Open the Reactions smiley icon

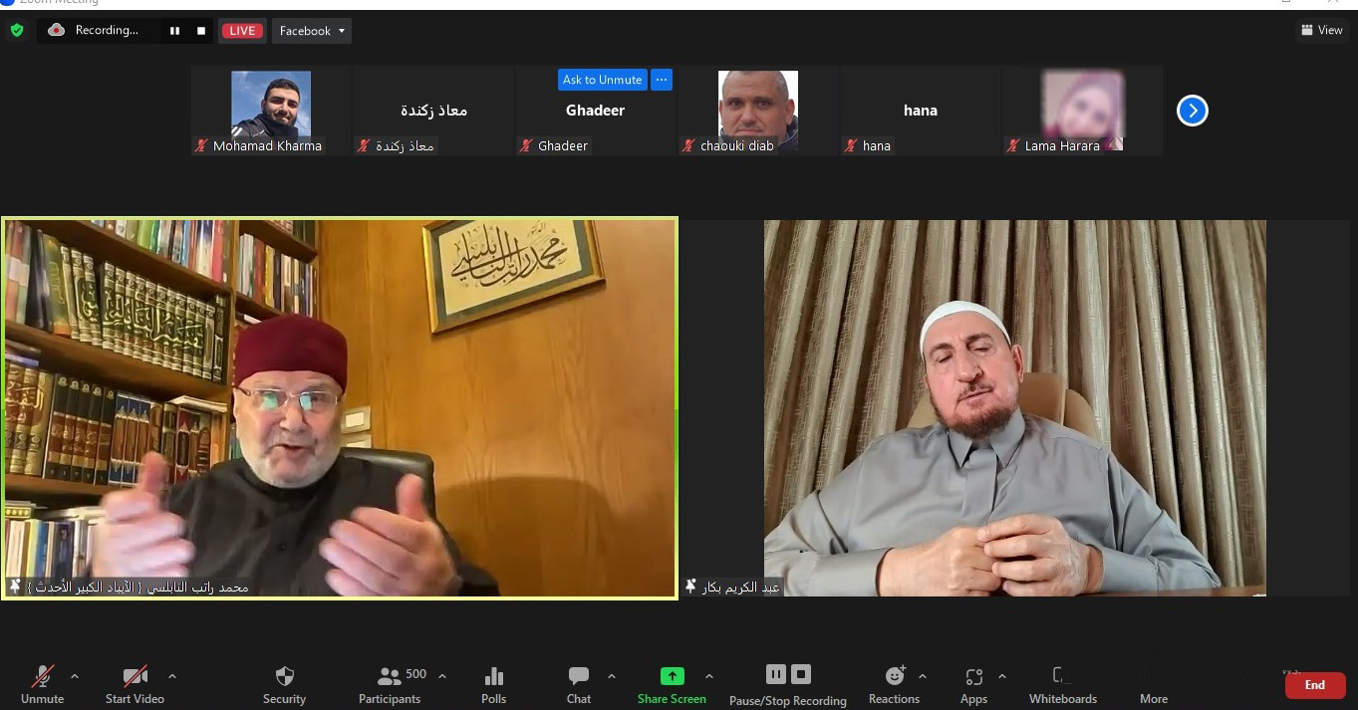[894, 677]
